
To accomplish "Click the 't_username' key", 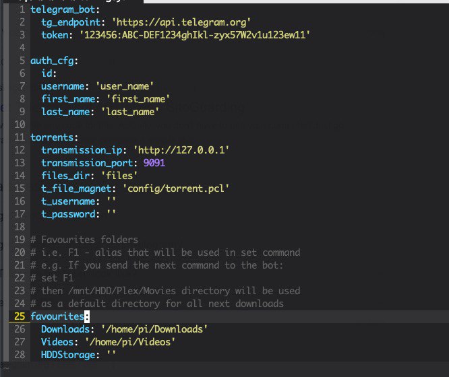I will 68,201.
